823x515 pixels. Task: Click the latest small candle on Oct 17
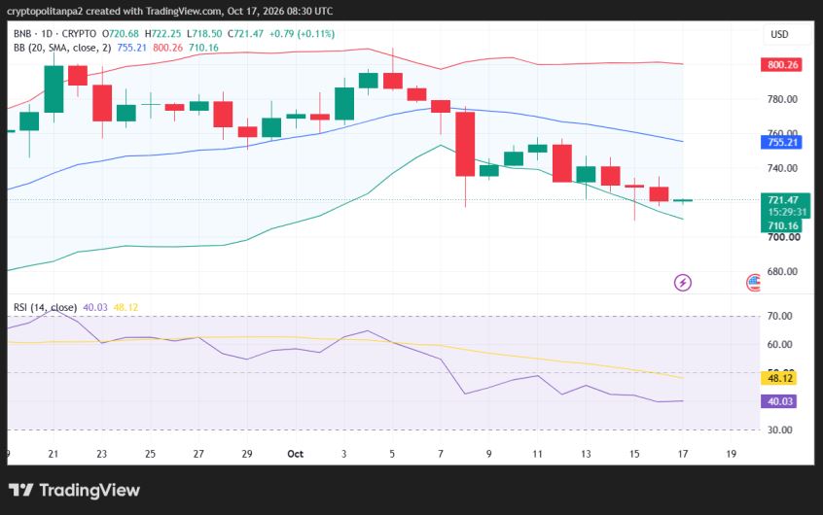click(x=683, y=200)
